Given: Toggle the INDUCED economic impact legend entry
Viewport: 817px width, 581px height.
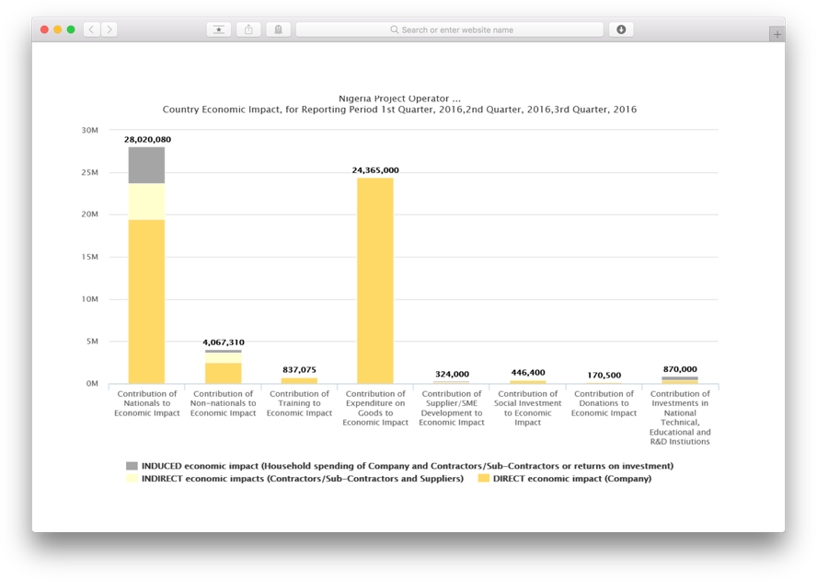Looking at the screenshot, I should [x=399, y=466].
